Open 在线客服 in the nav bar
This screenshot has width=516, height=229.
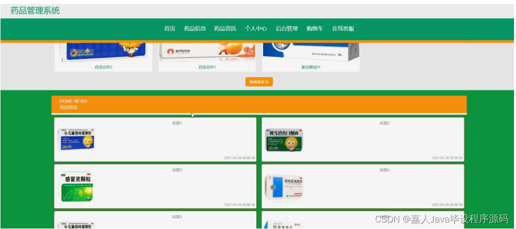(x=343, y=29)
